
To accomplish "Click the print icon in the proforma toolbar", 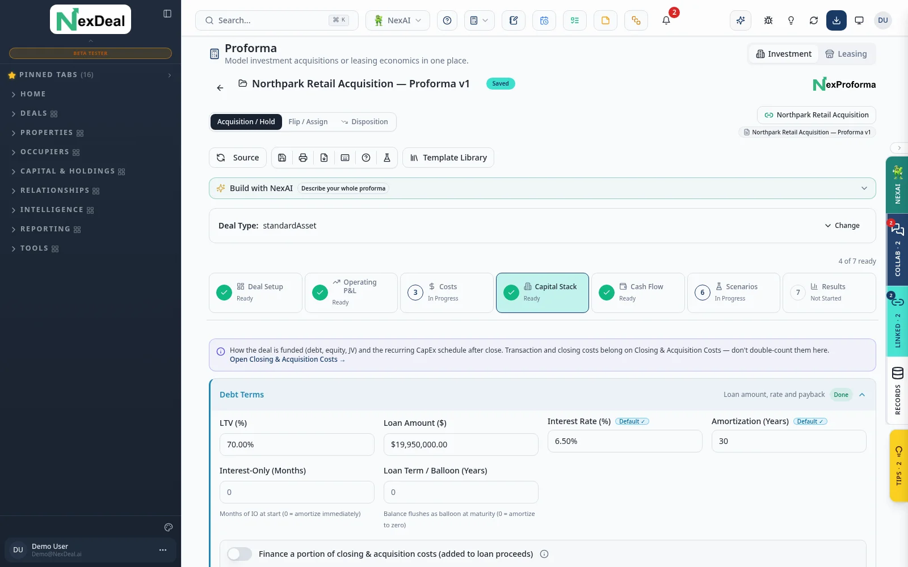I will pos(303,158).
